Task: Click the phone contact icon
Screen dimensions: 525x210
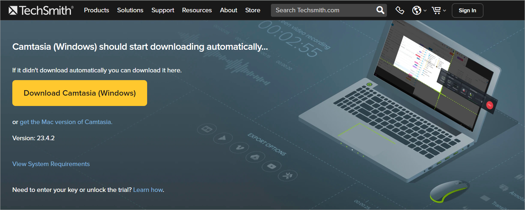Action: click(400, 10)
